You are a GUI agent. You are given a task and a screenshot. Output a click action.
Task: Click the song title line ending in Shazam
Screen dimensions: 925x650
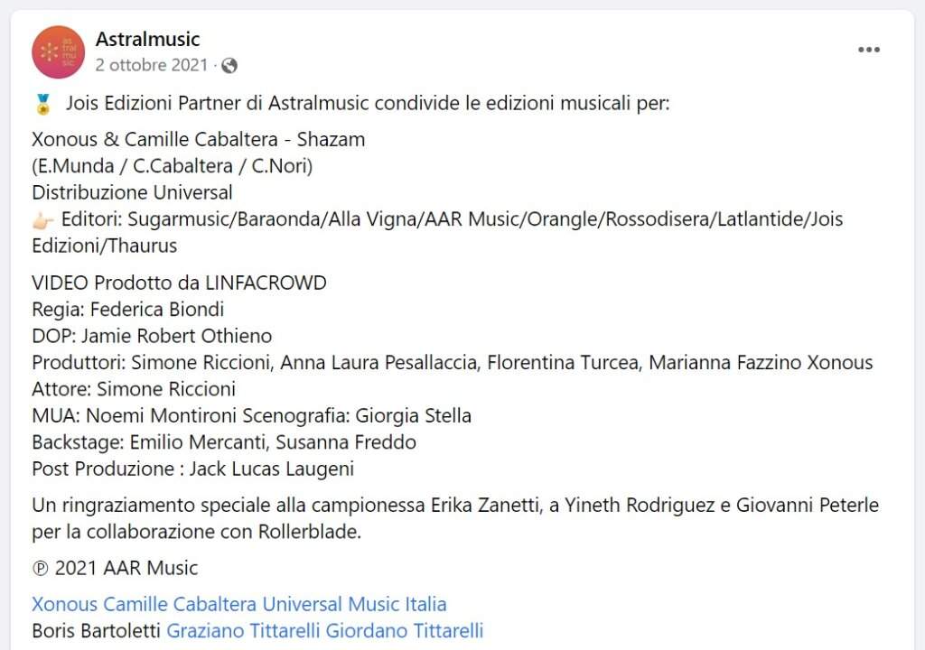click(x=198, y=140)
